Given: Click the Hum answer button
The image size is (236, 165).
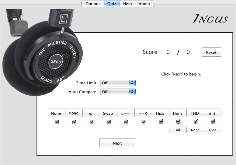Looking at the screenshot, I should pos(178,113).
